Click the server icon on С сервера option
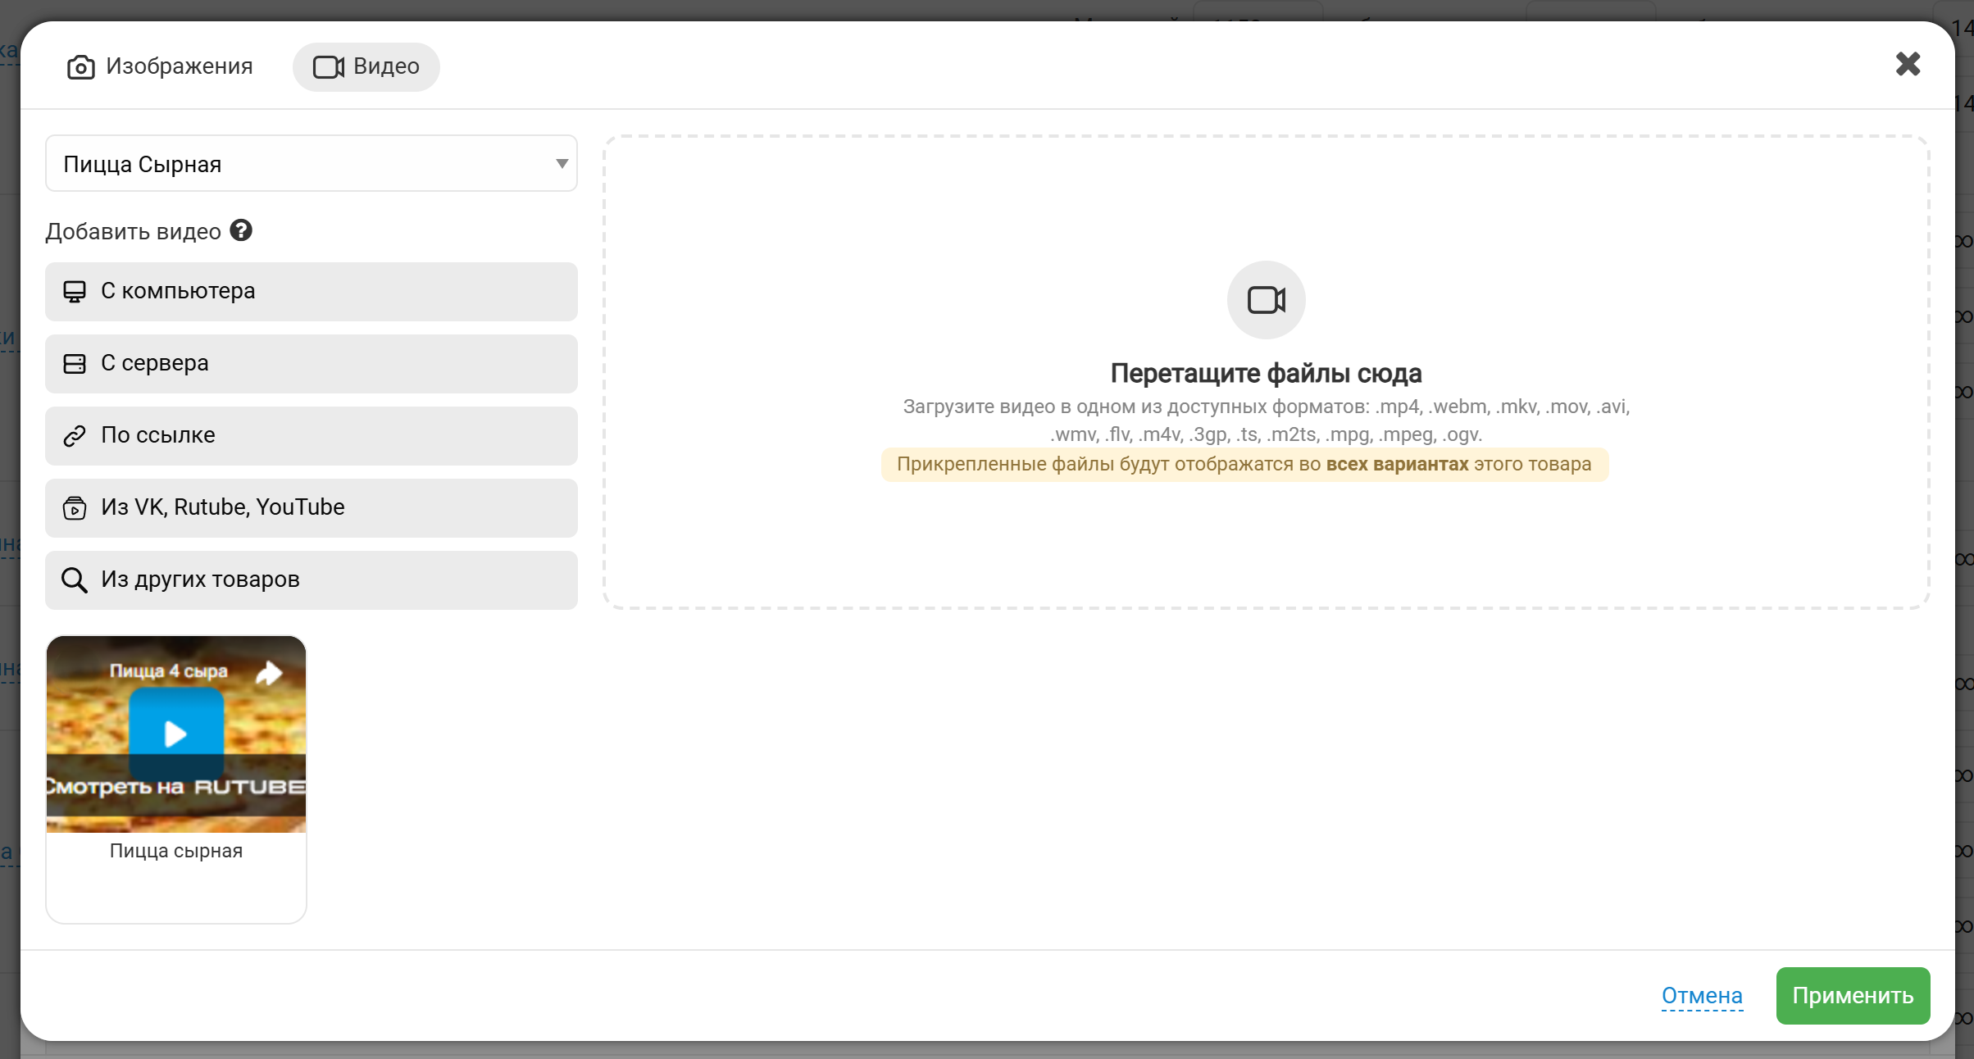The image size is (1974, 1059). pyautogui.click(x=75, y=363)
